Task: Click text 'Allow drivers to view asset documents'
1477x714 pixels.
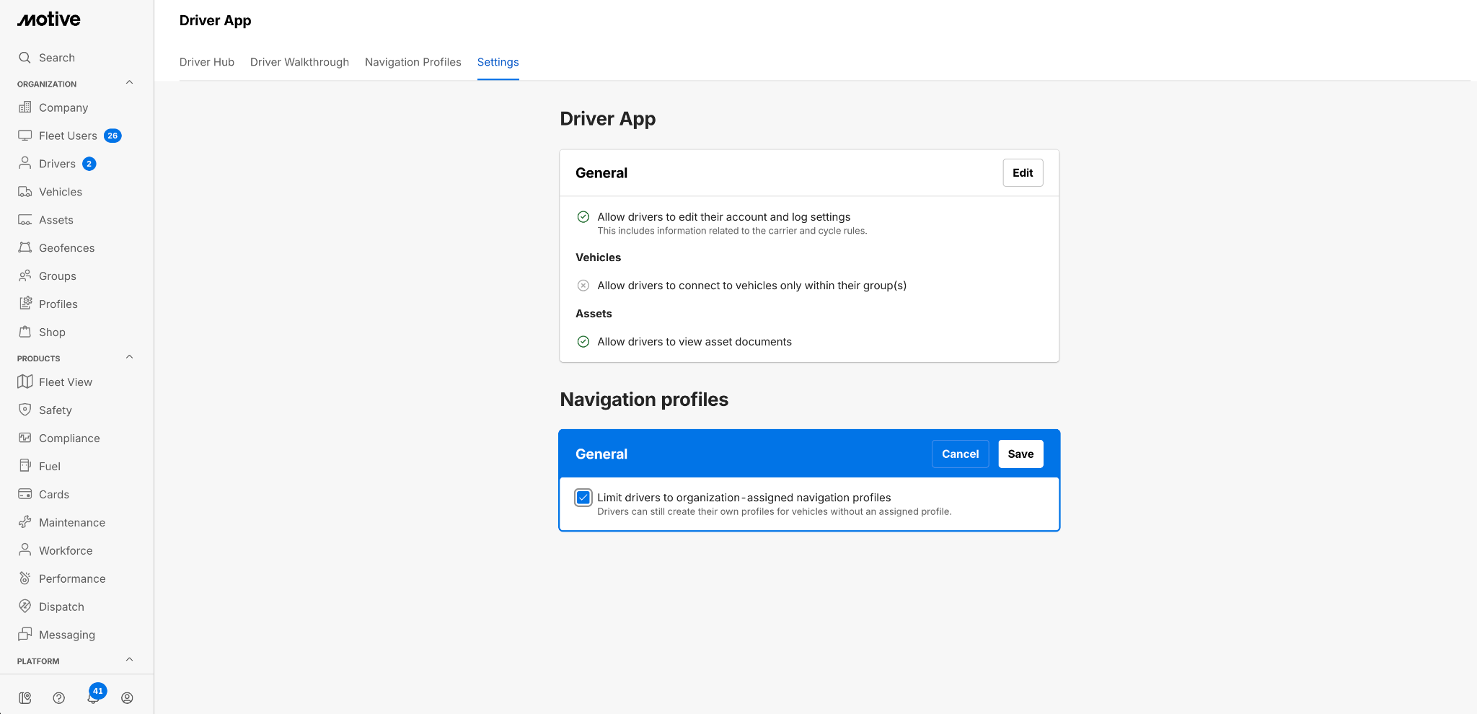Action: pyautogui.click(x=695, y=342)
